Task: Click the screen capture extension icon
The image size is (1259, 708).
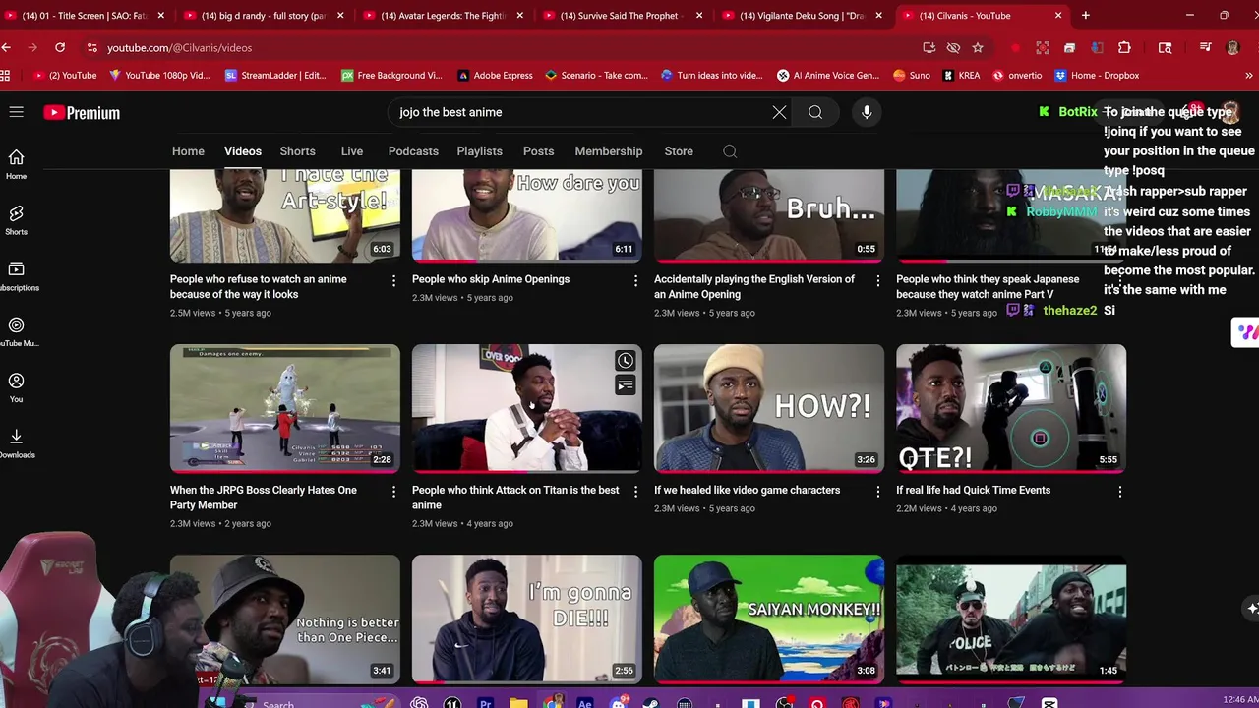Action: tap(1043, 47)
